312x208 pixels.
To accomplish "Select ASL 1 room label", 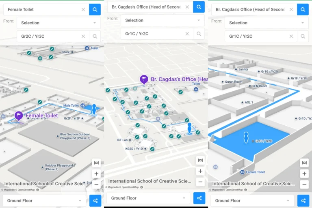I will coord(249,102).
